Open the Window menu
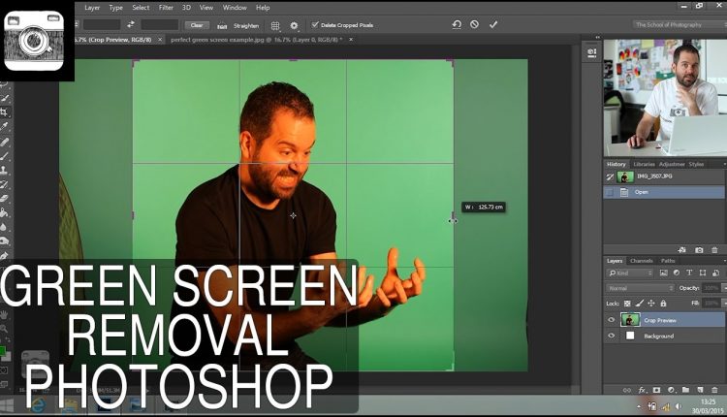 click(235, 8)
